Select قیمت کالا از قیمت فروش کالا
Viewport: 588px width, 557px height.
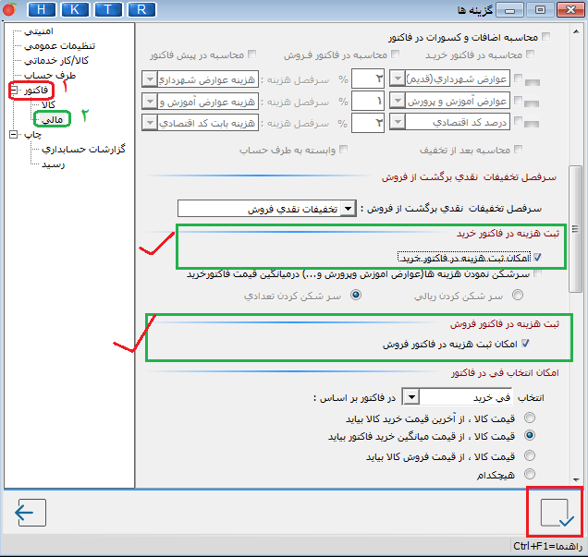(530, 455)
